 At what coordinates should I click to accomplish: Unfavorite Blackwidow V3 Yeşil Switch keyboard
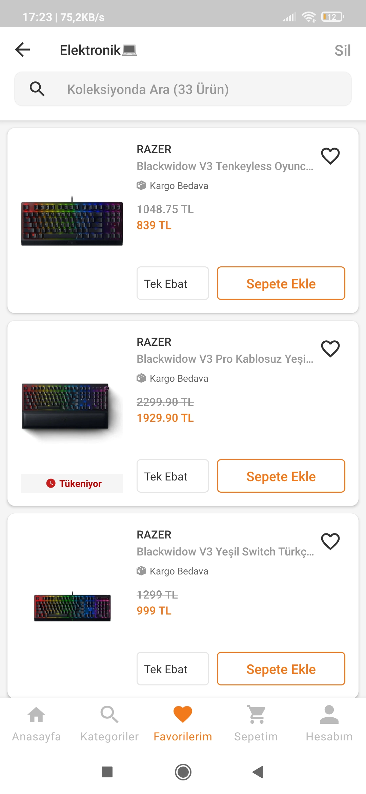tap(330, 542)
